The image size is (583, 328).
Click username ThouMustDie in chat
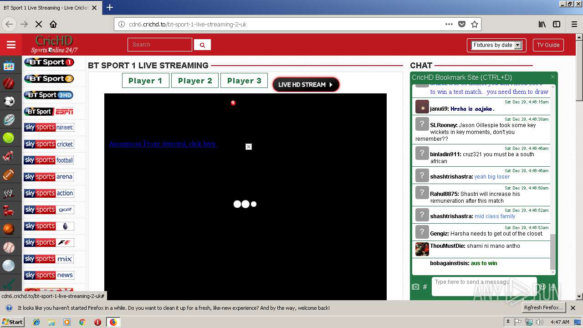click(x=447, y=246)
